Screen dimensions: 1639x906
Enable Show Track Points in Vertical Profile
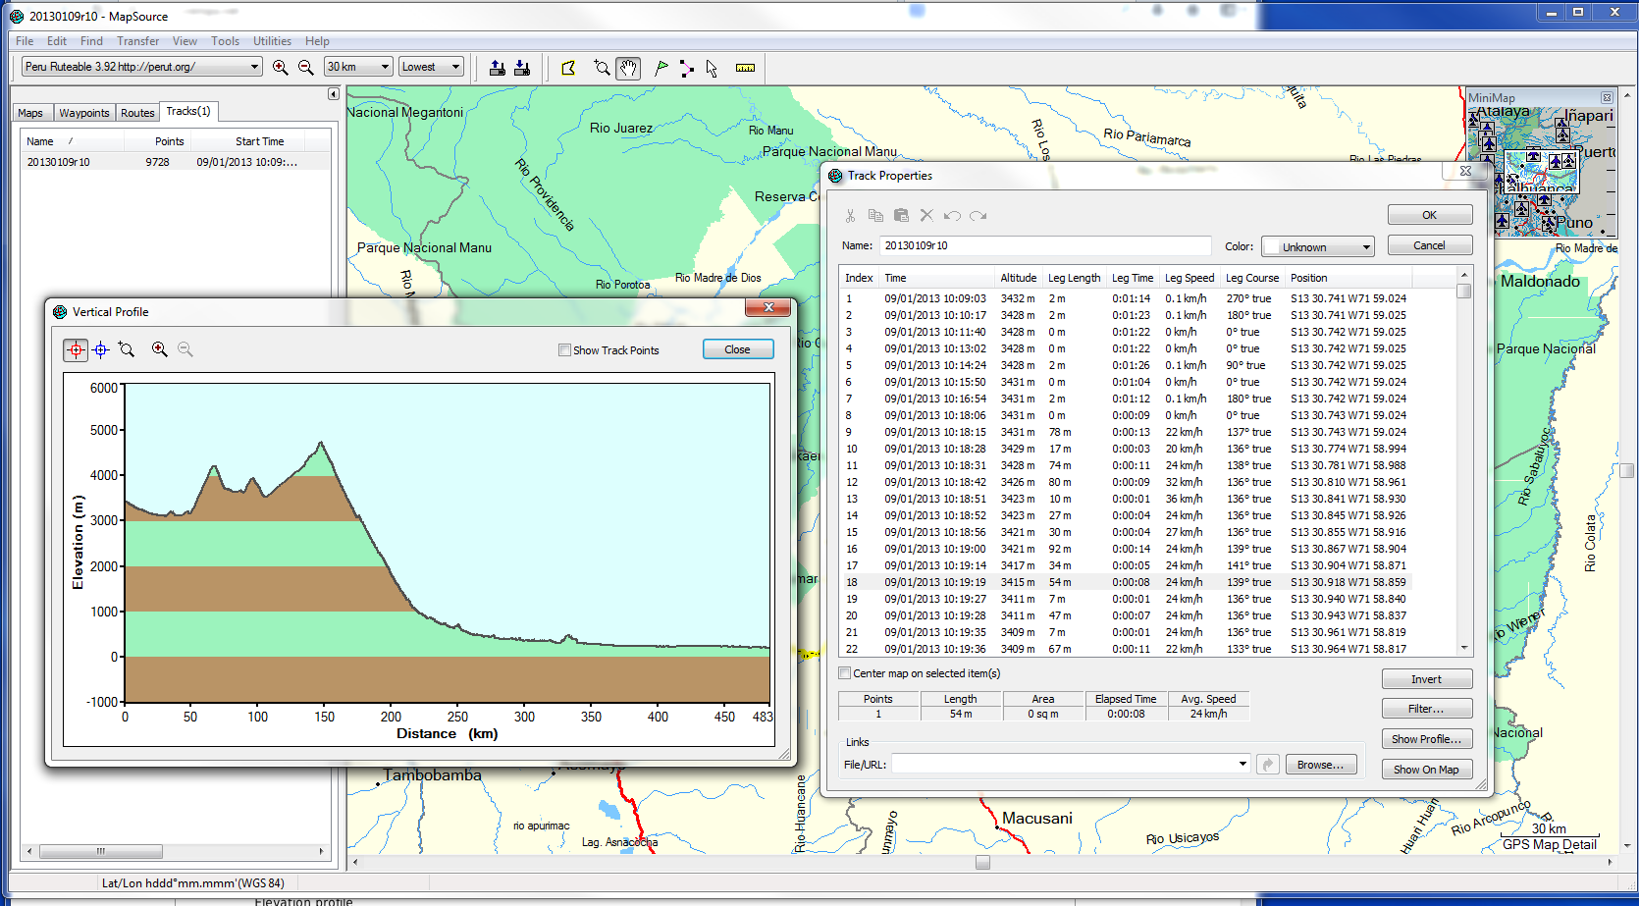click(564, 349)
